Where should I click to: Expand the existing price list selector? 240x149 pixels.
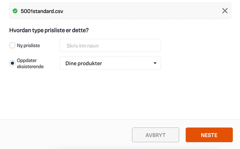tap(110, 63)
